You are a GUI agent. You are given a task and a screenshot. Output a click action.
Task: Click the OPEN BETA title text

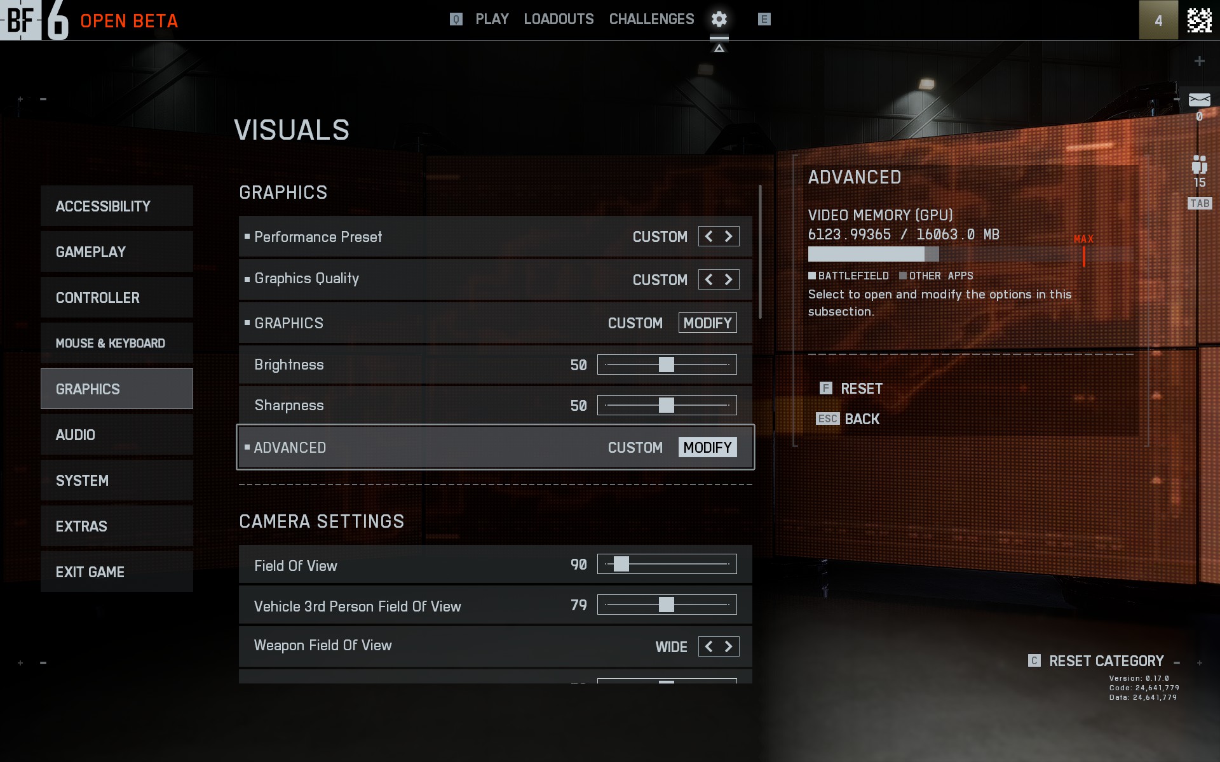129,21
